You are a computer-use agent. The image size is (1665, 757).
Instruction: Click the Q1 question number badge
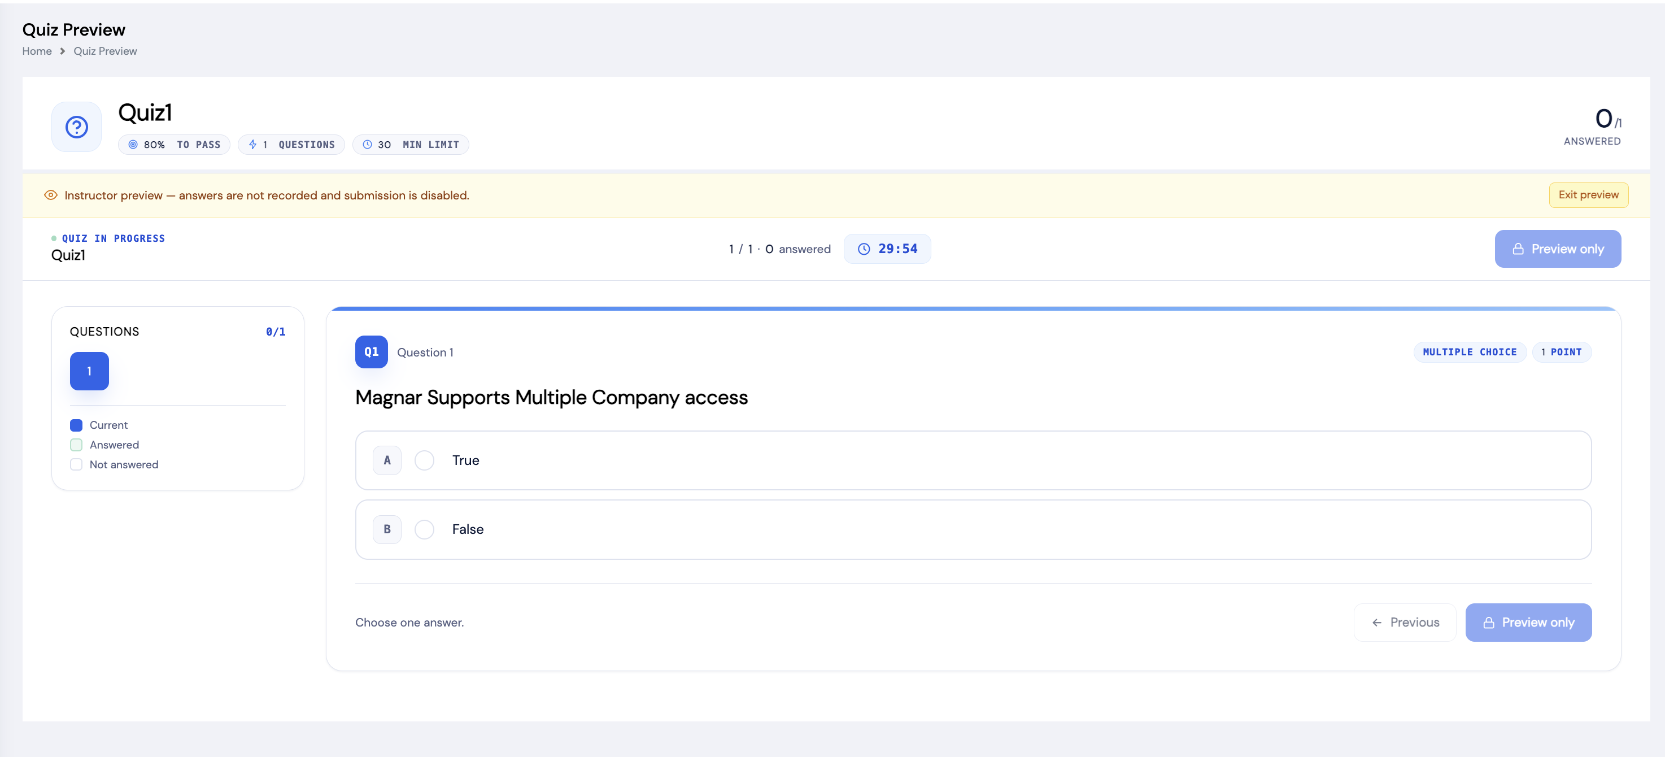point(371,353)
